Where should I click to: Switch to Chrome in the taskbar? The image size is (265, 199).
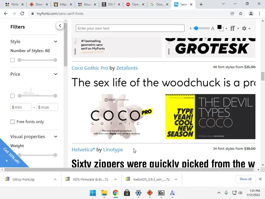click(x=116, y=193)
